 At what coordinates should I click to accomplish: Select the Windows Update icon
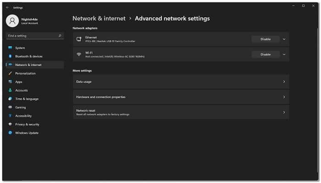(x=10, y=133)
